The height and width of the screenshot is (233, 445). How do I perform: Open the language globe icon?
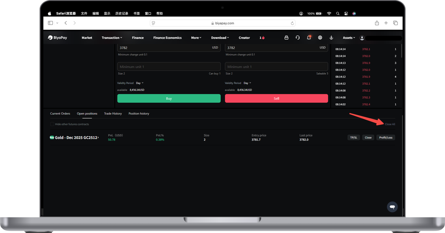click(320, 38)
